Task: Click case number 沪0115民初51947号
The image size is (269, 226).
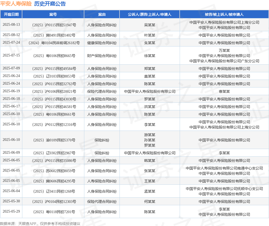Action: point(54,25)
